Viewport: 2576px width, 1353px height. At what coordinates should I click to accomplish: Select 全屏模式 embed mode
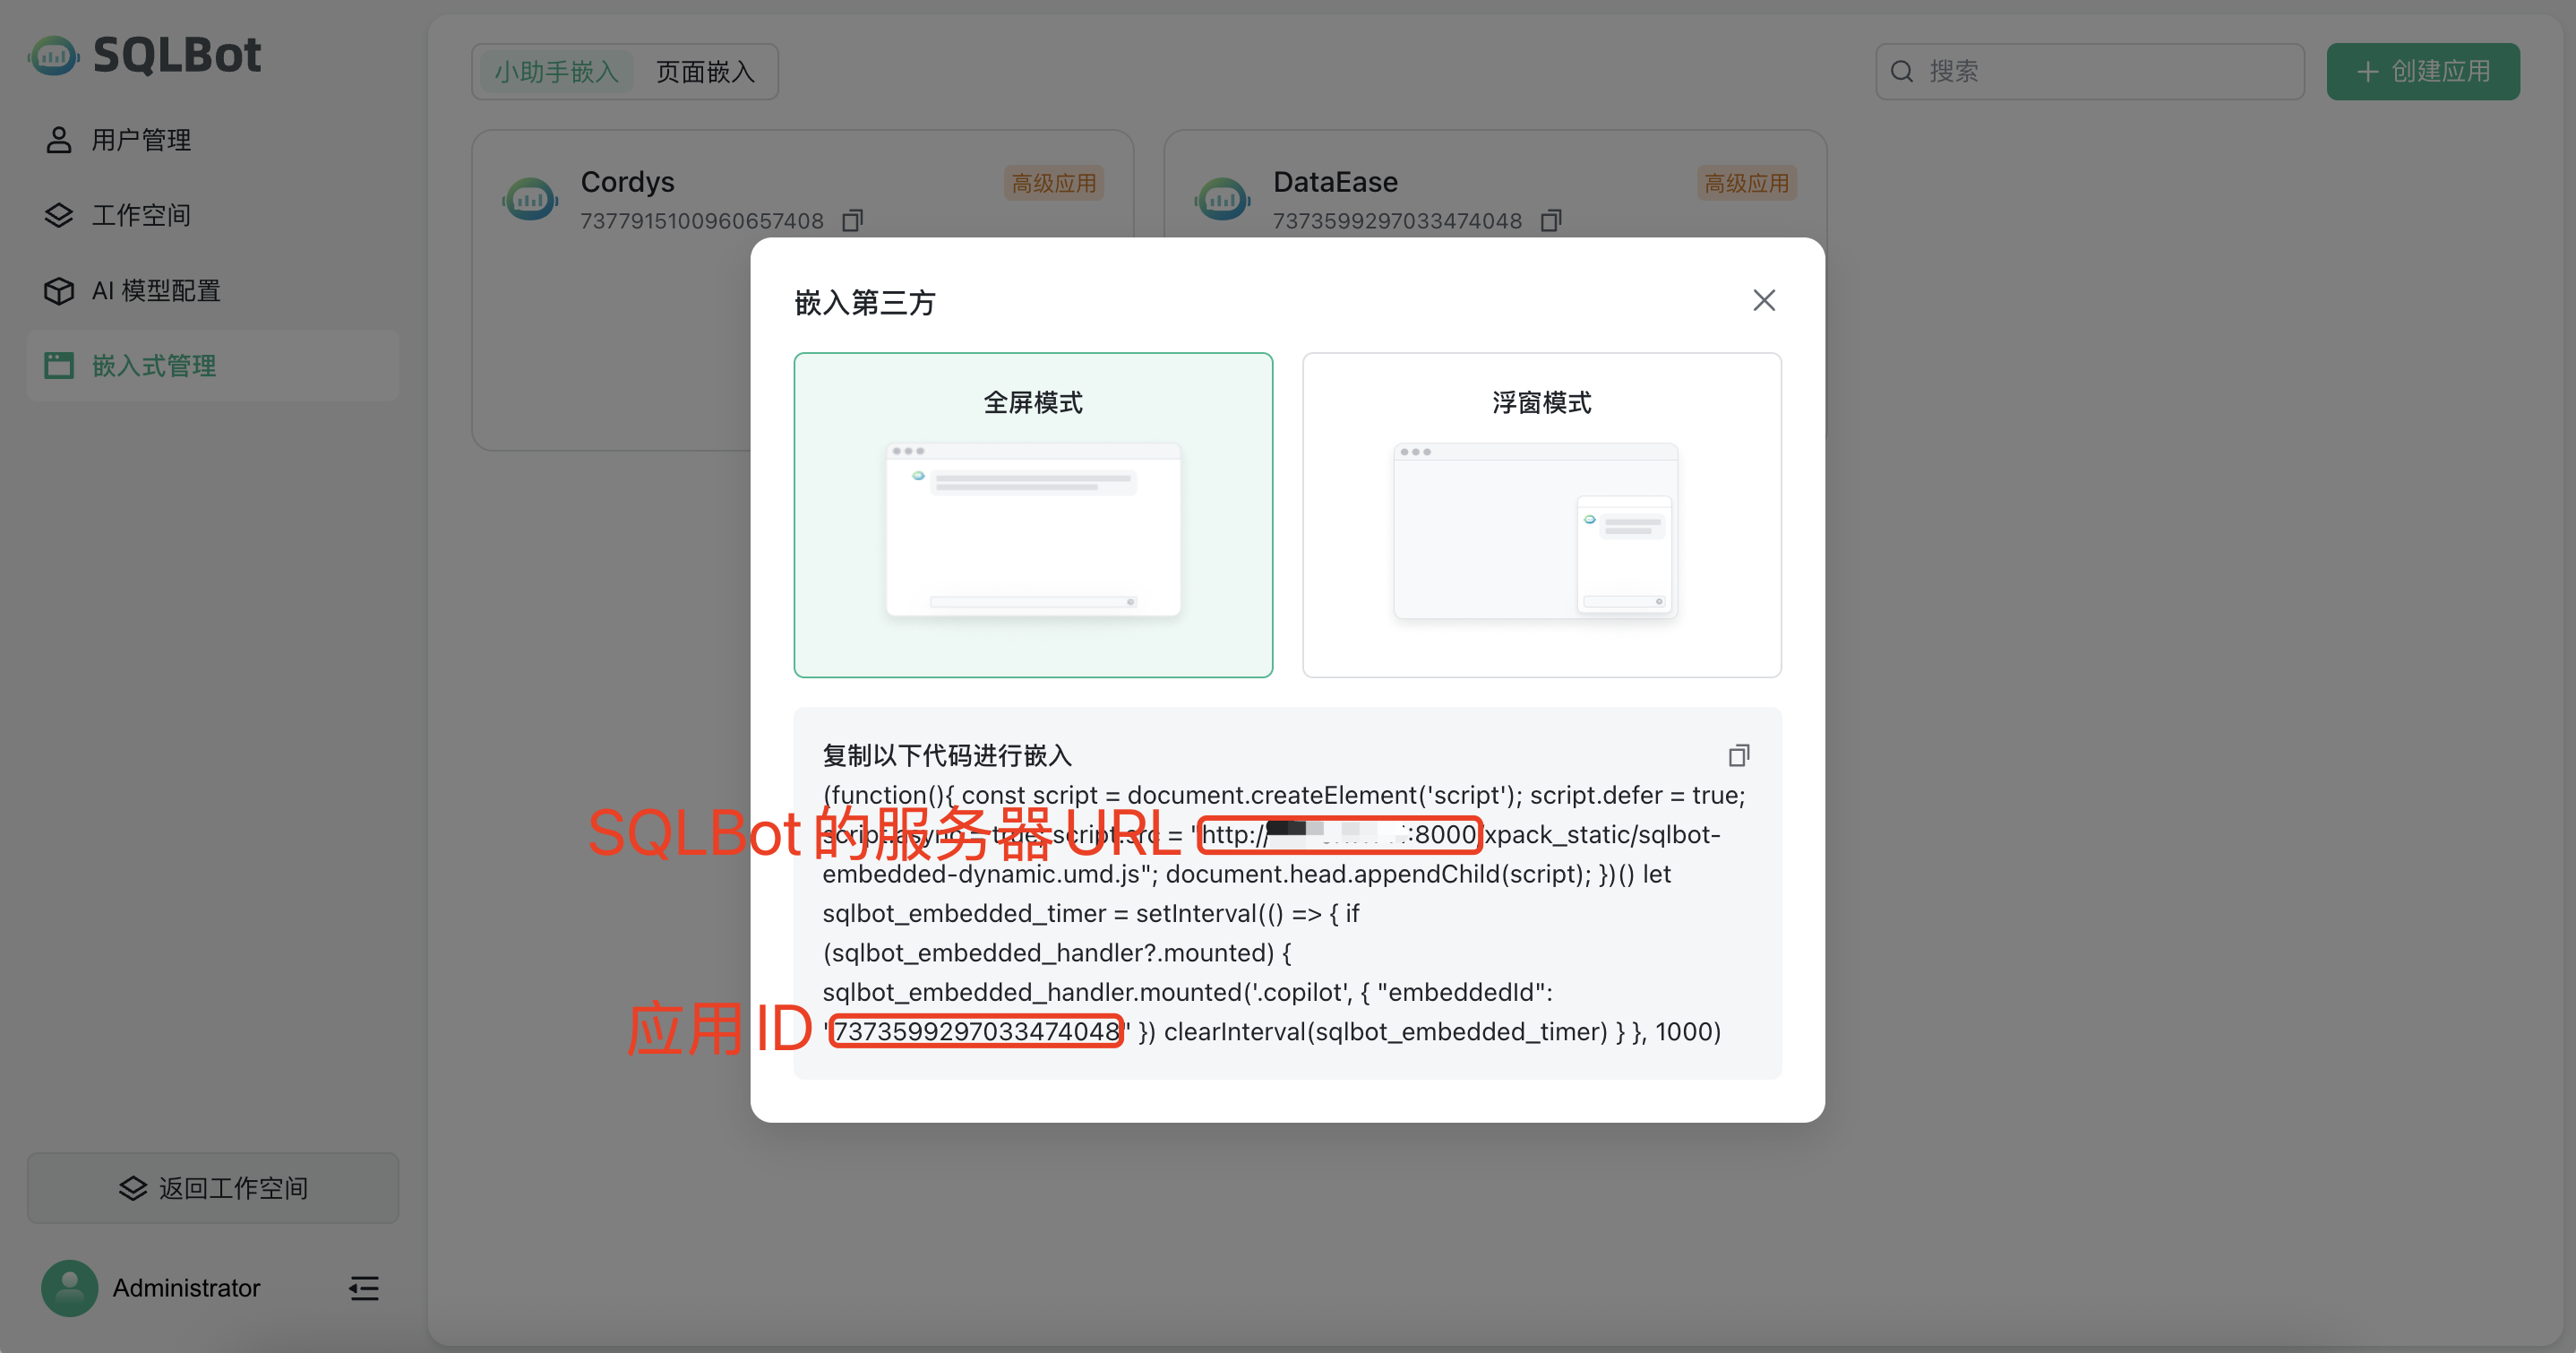click(x=1033, y=402)
